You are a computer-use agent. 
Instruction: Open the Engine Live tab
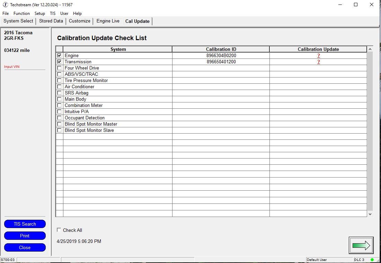point(108,21)
